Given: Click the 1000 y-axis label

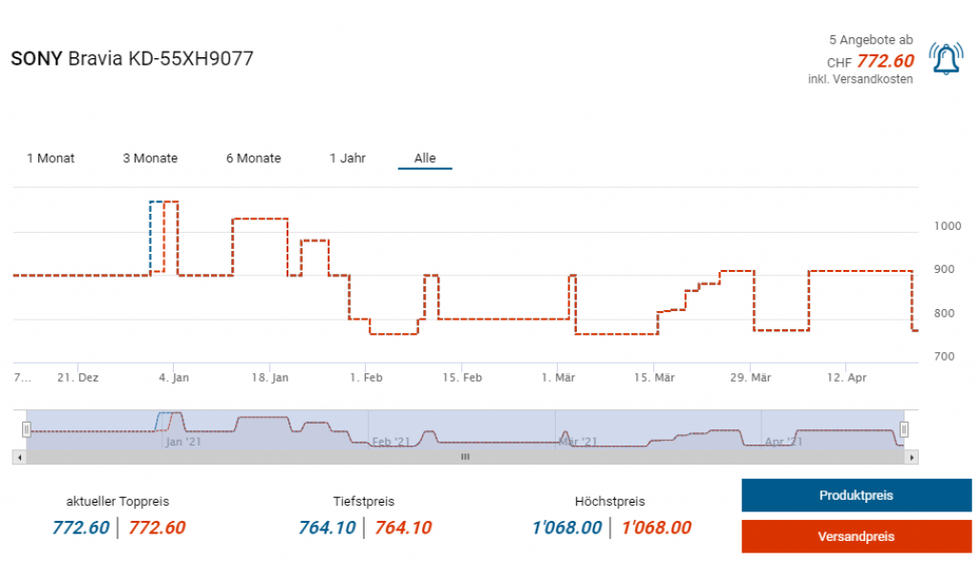Looking at the screenshot, I should (x=947, y=226).
